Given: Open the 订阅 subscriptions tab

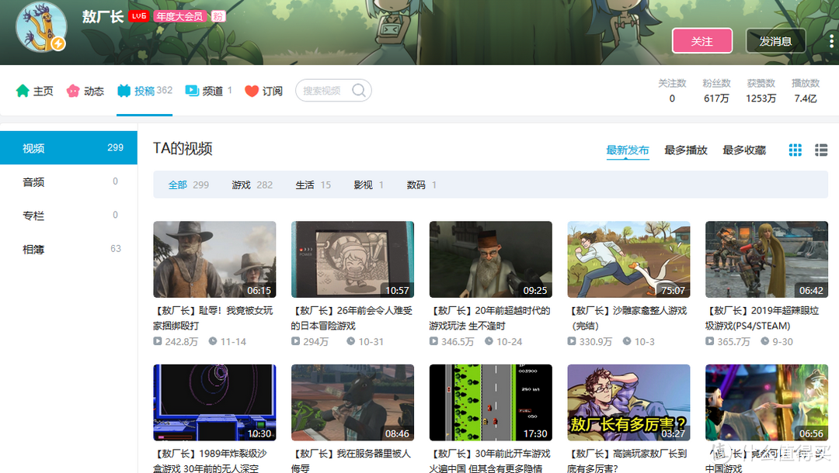Looking at the screenshot, I should pyautogui.click(x=263, y=91).
